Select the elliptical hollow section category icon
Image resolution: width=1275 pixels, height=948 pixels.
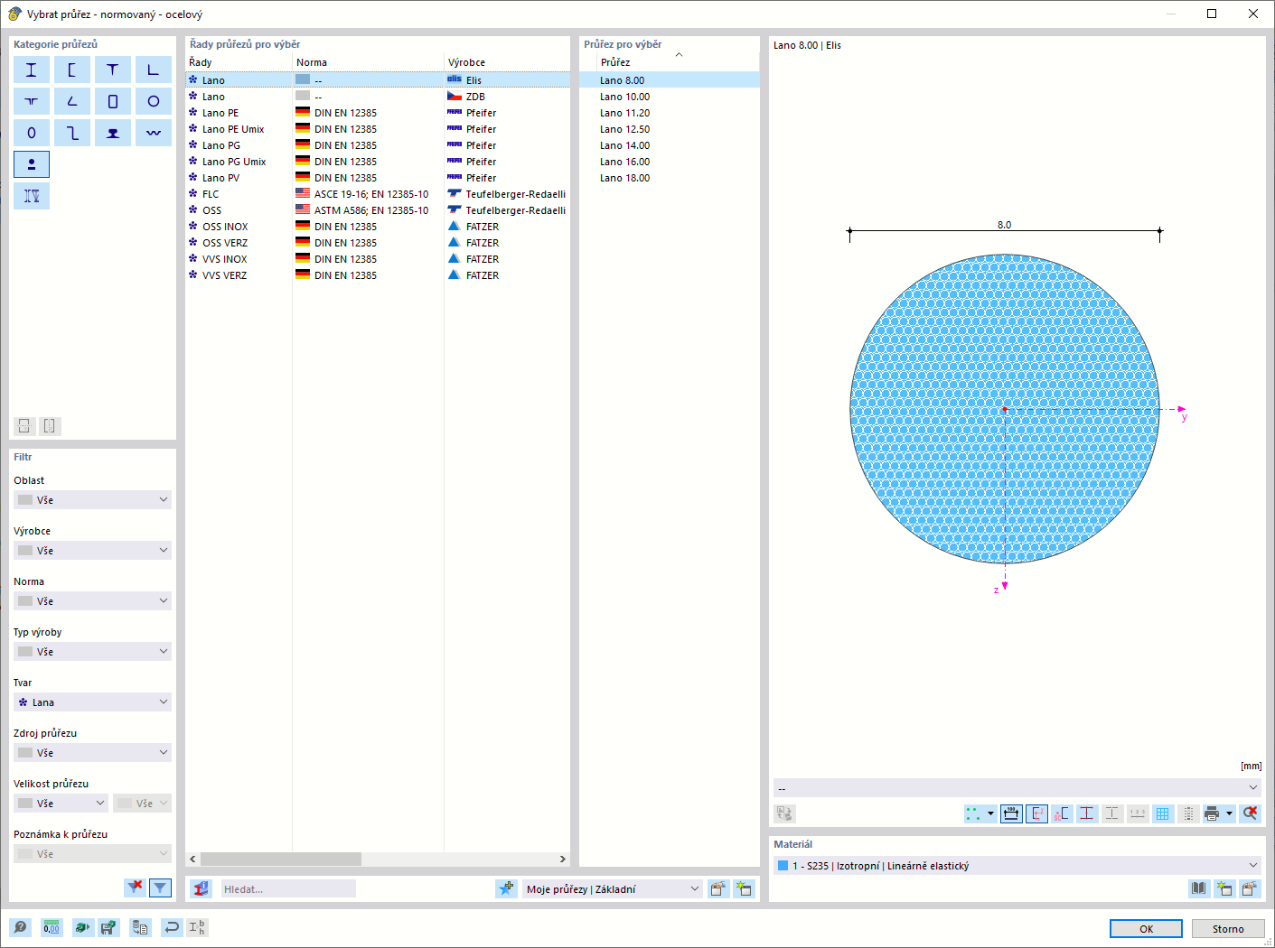tap(32, 133)
